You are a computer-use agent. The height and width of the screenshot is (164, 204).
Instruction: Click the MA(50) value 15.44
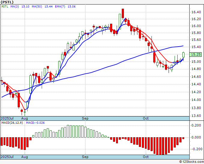[49, 7]
